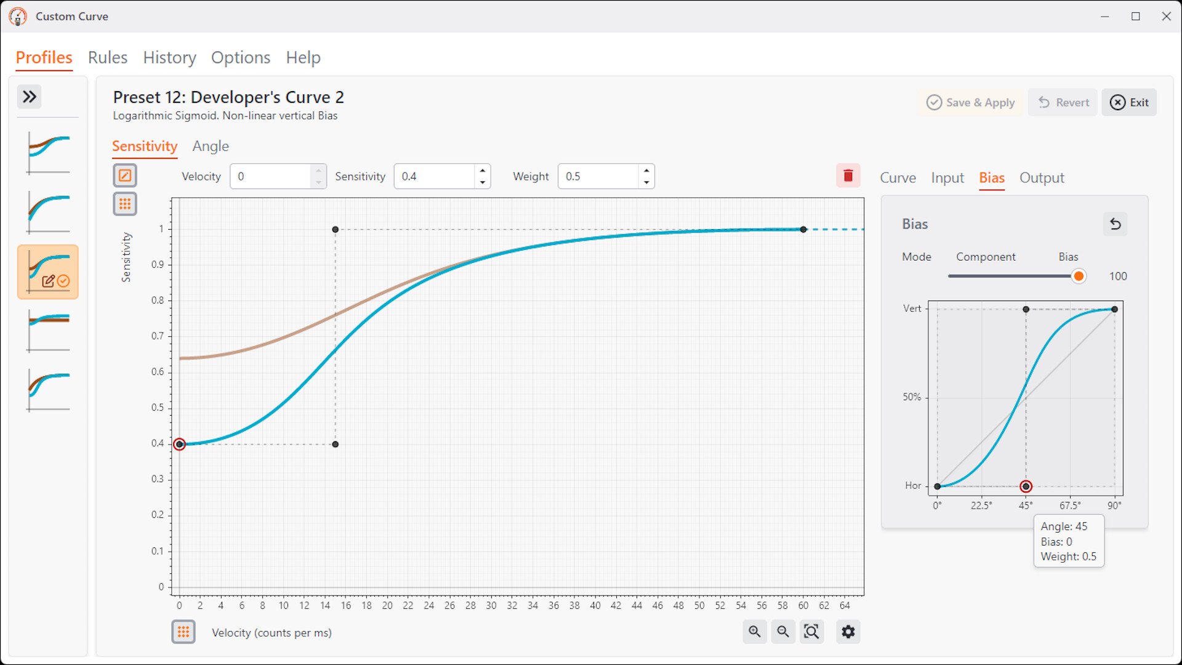Open the Velocity value stepper
This screenshot has width=1182, height=665.
pos(318,176)
